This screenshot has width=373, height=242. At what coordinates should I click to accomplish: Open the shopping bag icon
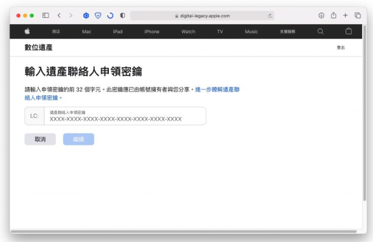[x=349, y=31]
